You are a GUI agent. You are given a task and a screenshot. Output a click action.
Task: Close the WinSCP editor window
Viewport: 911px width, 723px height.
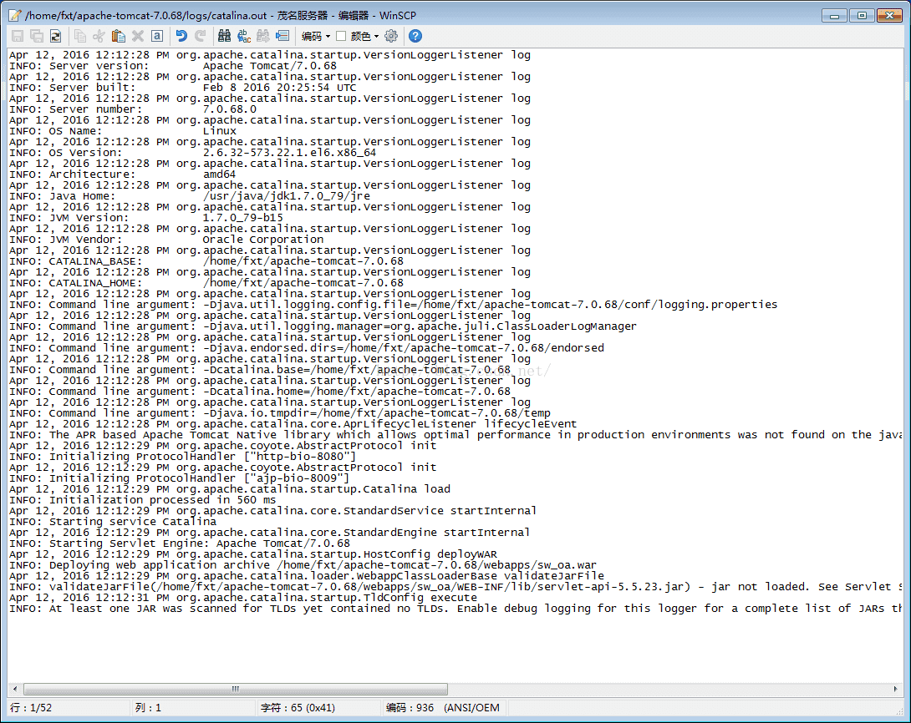coord(889,16)
